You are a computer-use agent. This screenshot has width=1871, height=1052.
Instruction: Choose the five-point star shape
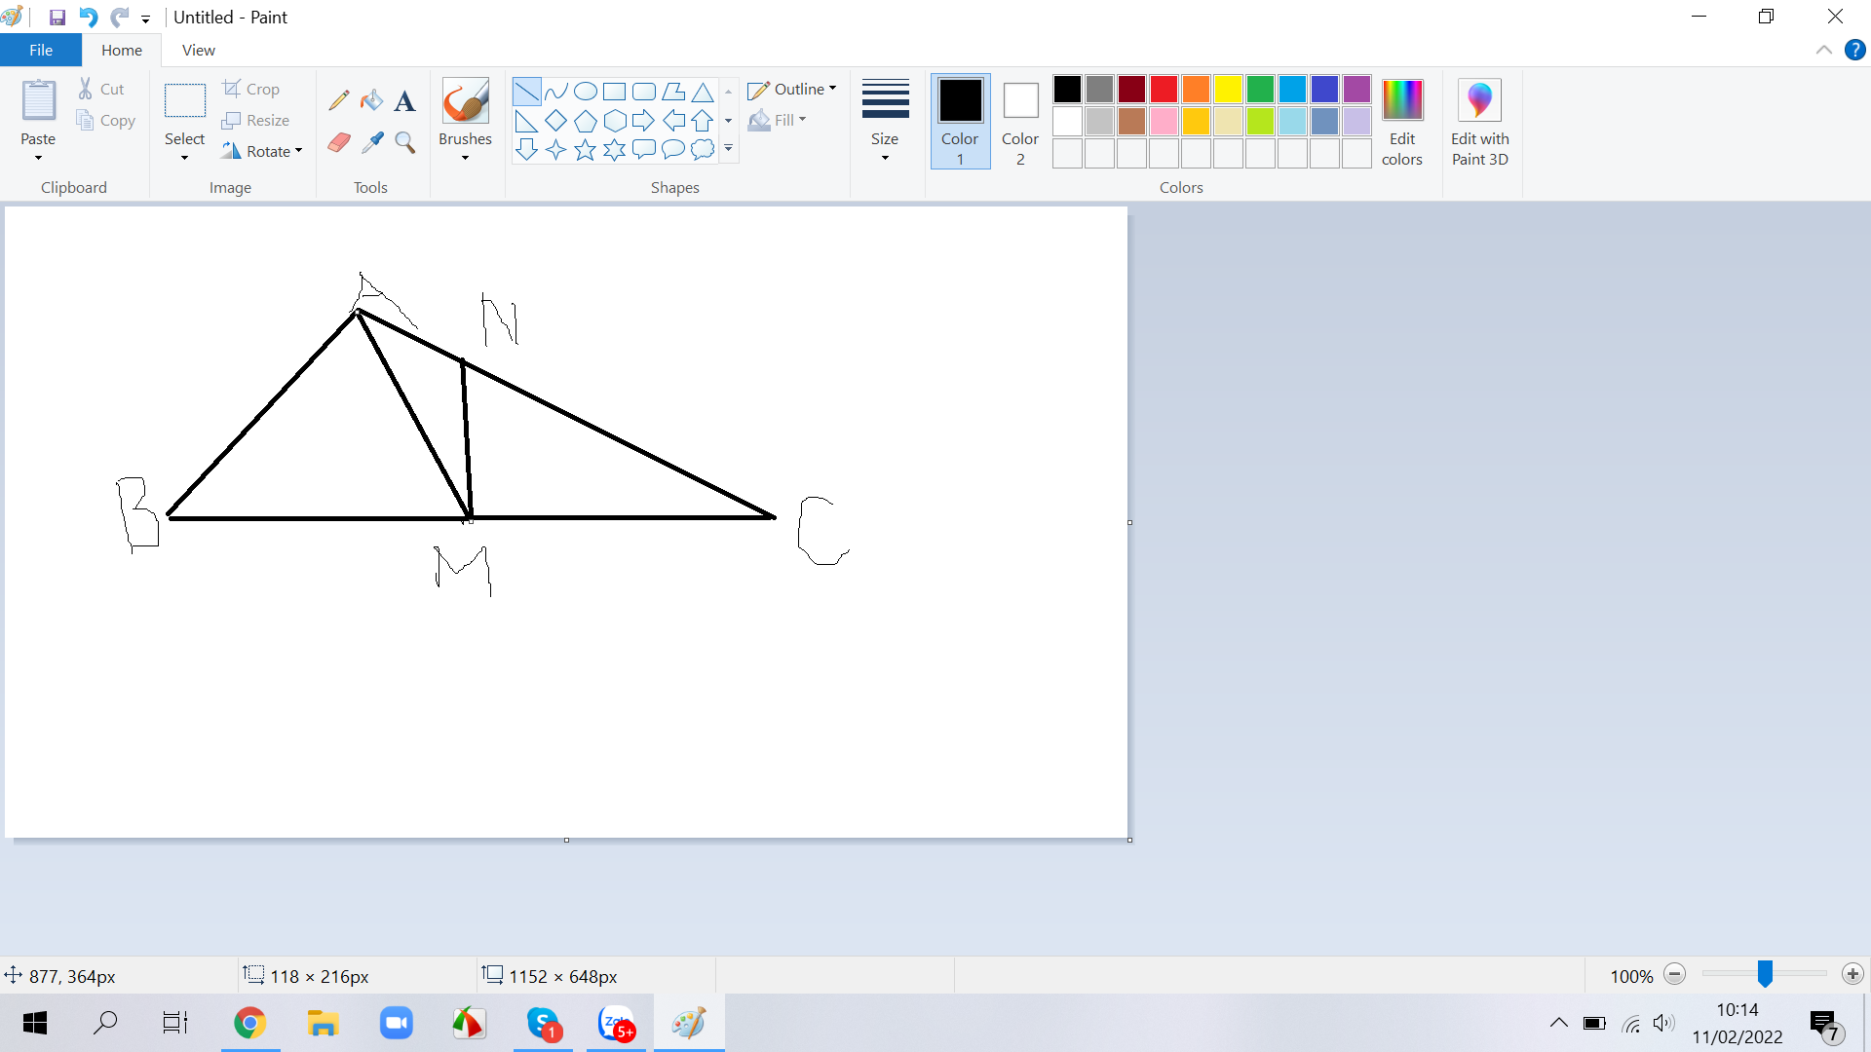click(585, 150)
